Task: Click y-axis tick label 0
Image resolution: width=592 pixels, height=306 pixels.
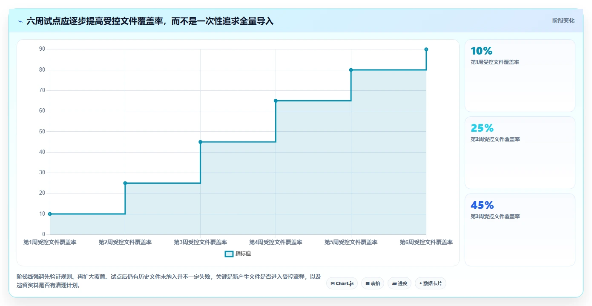Action: tap(43, 234)
